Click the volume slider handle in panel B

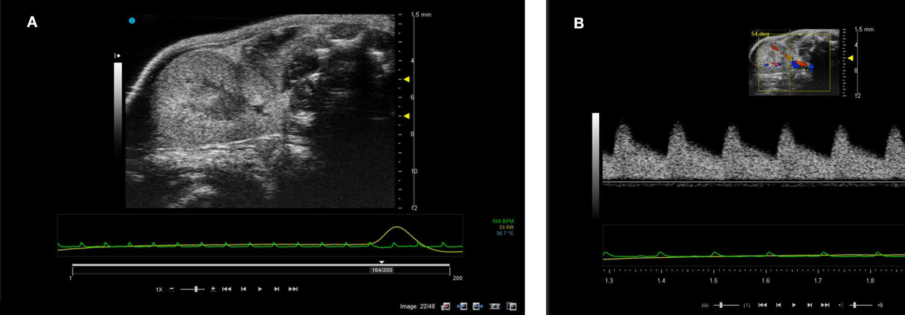click(x=854, y=305)
